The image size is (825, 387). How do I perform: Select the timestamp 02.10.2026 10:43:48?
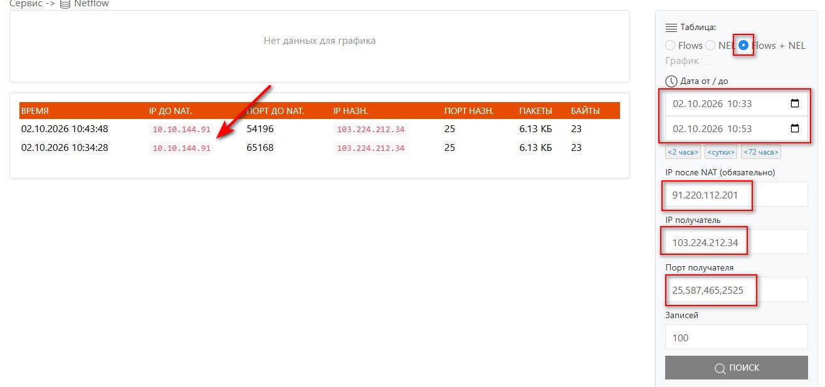[65, 129]
